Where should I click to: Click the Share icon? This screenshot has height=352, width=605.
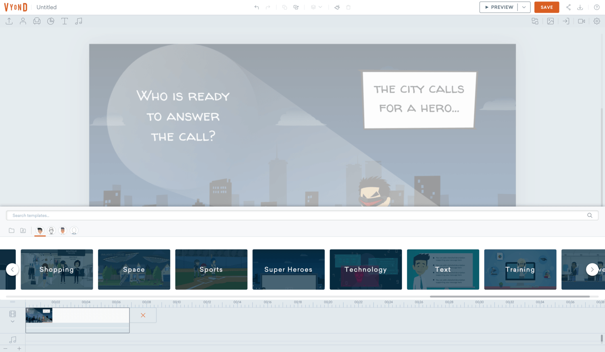568,7
